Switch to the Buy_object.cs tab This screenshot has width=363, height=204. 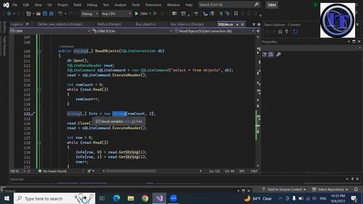pos(146,24)
